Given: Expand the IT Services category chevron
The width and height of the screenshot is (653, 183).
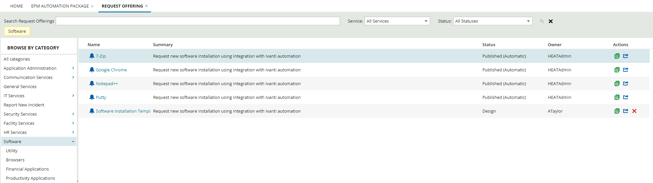Looking at the screenshot, I should [x=73, y=96].
